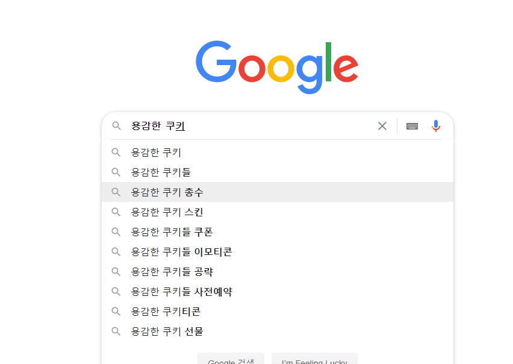Select the suggestion '용감한 쿠키들 공략'
513x364 pixels.
[x=172, y=272]
